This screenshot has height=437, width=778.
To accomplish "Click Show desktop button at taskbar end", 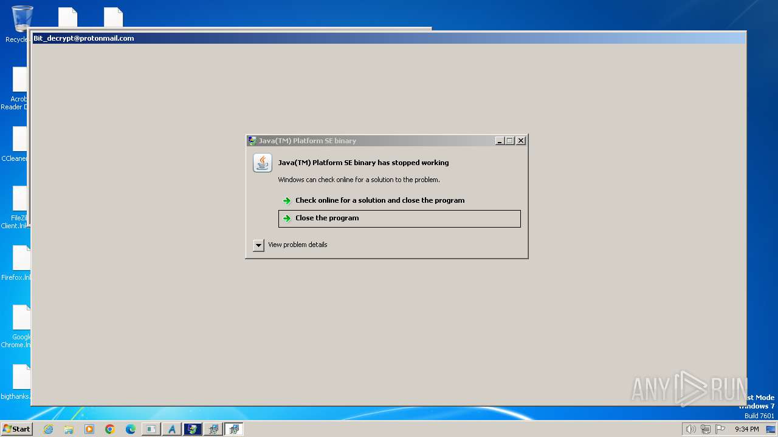I will pyautogui.click(x=771, y=429).
